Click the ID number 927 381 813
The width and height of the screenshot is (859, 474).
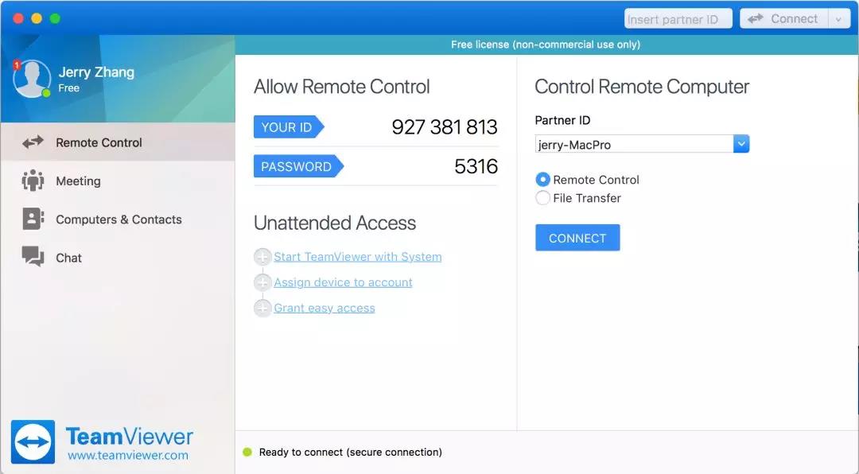pos(445,127)
